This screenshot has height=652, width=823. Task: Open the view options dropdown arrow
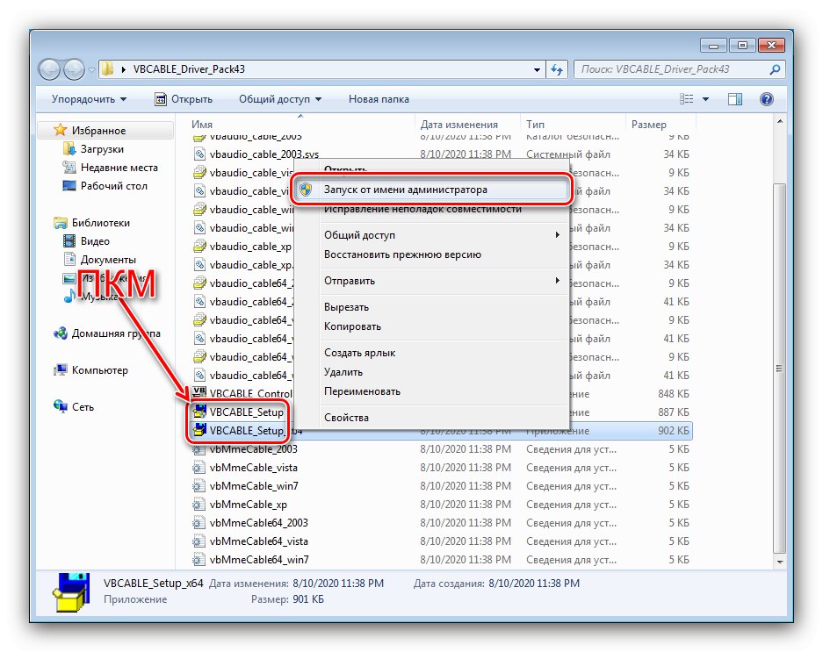pos(706,99)
